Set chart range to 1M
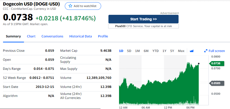This screenshot has height=109, width=230. click(x=137, y=51)
